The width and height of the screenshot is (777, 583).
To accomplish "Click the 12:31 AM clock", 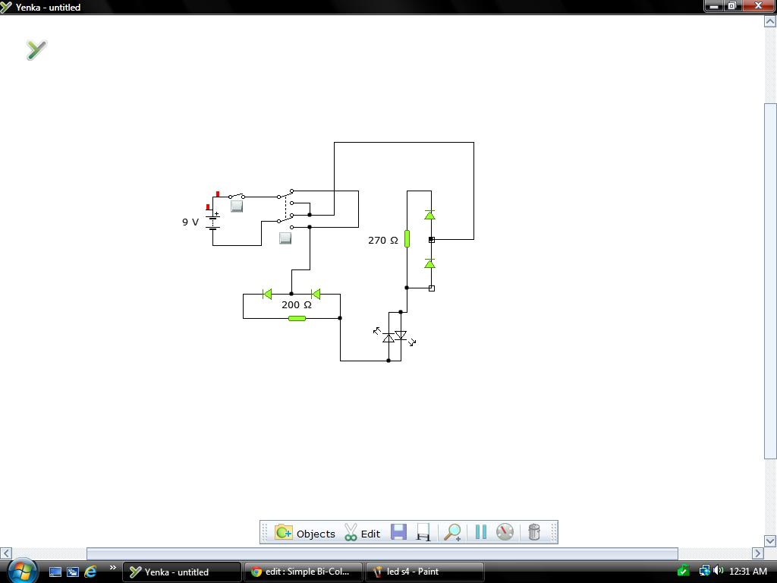I will point(747,571).
